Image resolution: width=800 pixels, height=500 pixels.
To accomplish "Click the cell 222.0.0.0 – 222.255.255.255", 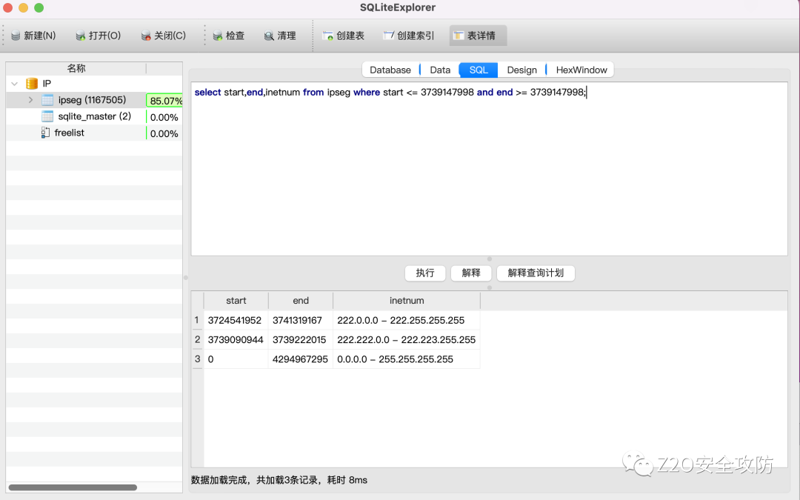I will [407, 321].
